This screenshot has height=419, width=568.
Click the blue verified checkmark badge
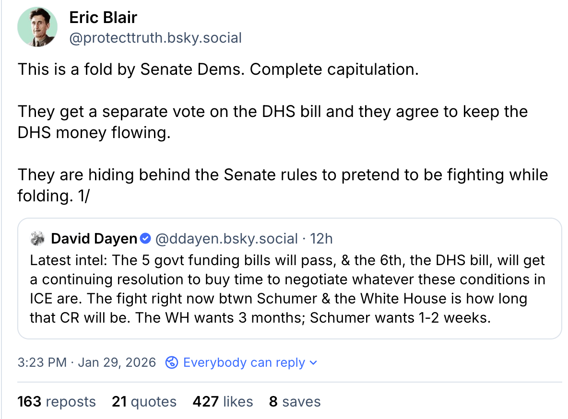click(x=146, y=238)
